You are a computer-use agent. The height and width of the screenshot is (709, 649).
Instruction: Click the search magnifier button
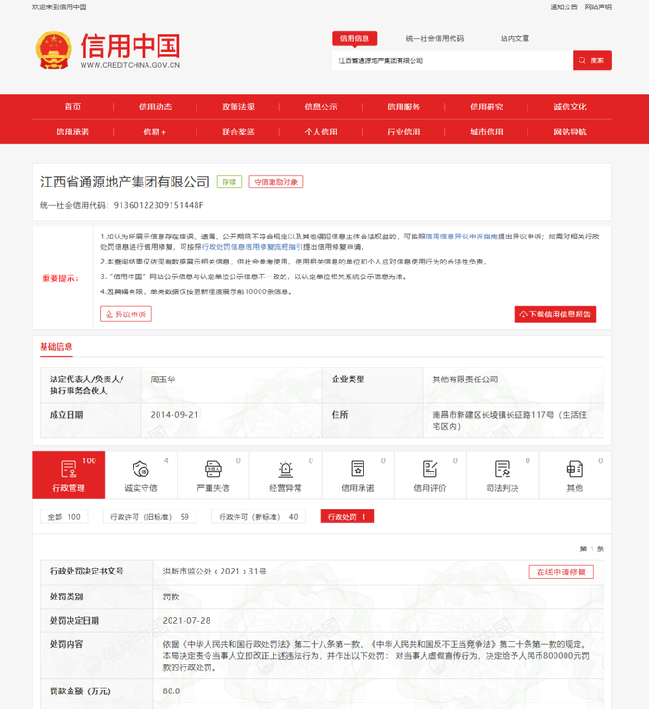[592, 60]
